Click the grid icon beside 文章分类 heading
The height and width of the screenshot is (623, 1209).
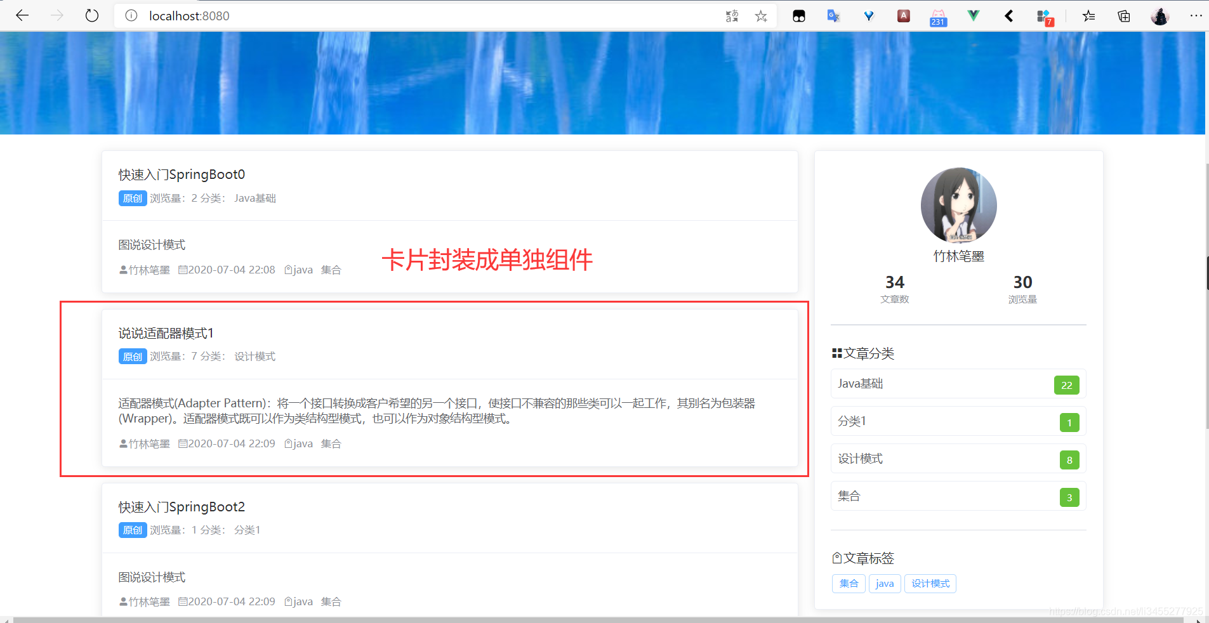(x=838, y=353)
